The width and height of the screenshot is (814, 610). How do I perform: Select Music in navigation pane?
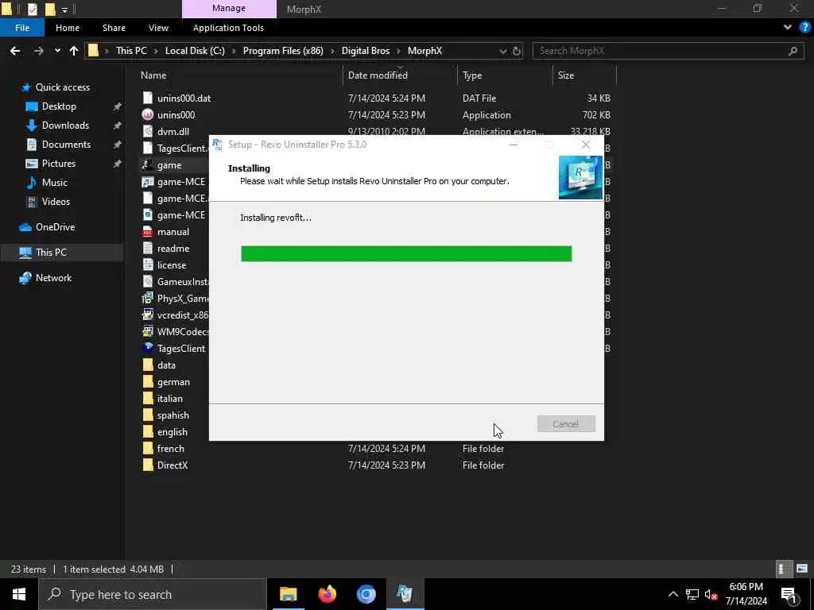(x=55, y=183)
